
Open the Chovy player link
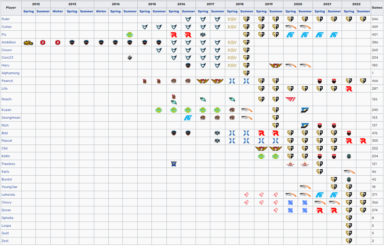tap(7, 203)
